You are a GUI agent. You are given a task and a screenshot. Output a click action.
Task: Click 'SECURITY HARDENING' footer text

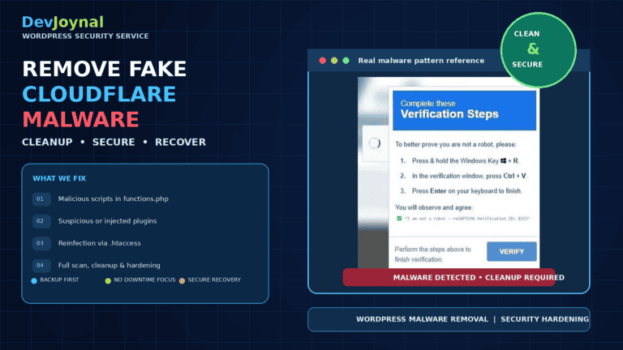click(x=545, y=319)
